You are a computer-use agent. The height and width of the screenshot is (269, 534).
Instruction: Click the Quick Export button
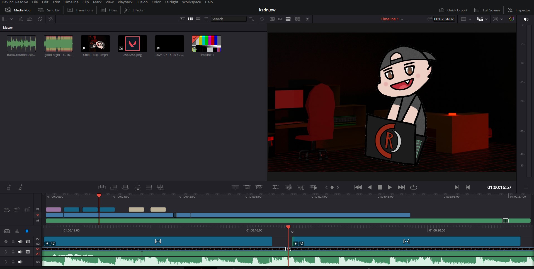453,10
